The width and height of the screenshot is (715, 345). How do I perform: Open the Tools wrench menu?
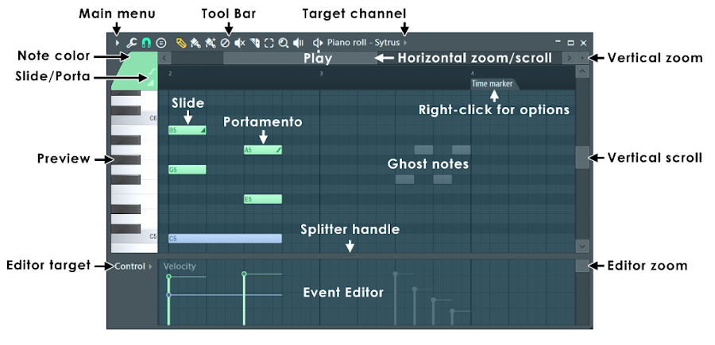132,43
